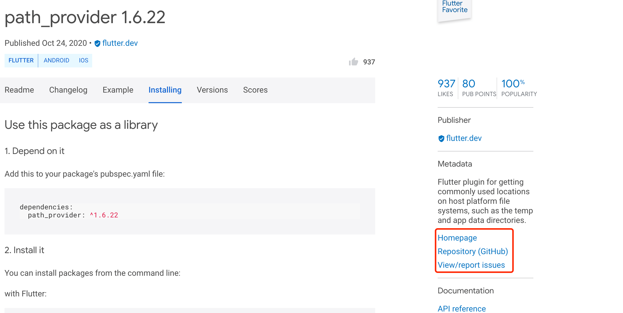Open the Example tab
This screenshot has width=623, height=313.
(118, 90)
